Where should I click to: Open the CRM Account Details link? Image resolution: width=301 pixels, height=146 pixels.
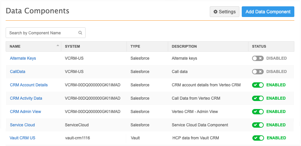(x=29, y=85)
